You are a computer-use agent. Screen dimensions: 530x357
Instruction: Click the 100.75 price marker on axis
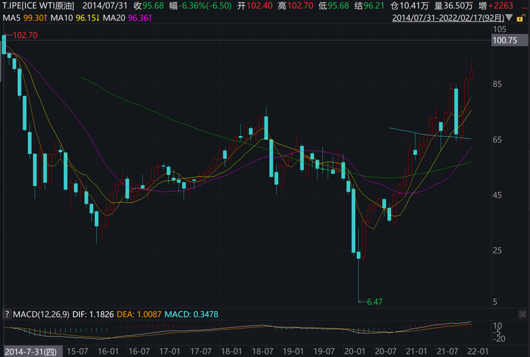505,41
